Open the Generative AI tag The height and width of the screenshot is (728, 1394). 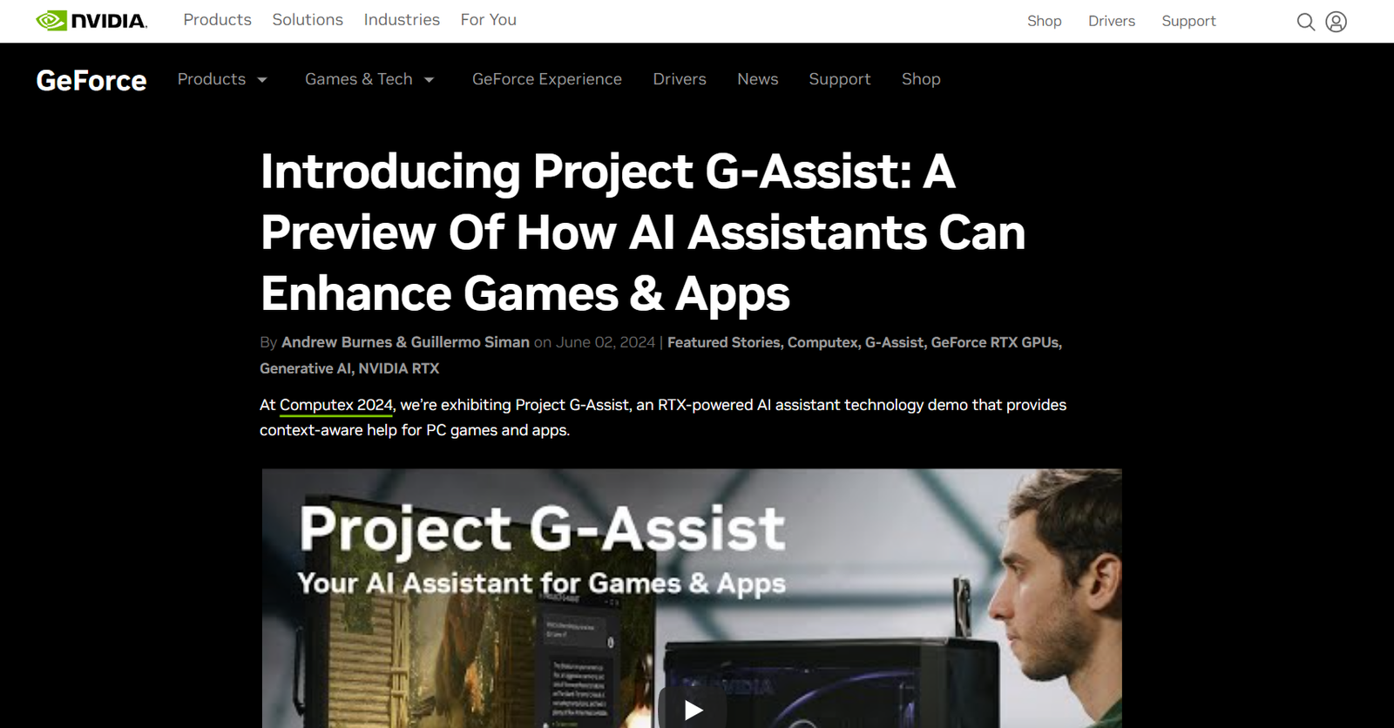307,368
